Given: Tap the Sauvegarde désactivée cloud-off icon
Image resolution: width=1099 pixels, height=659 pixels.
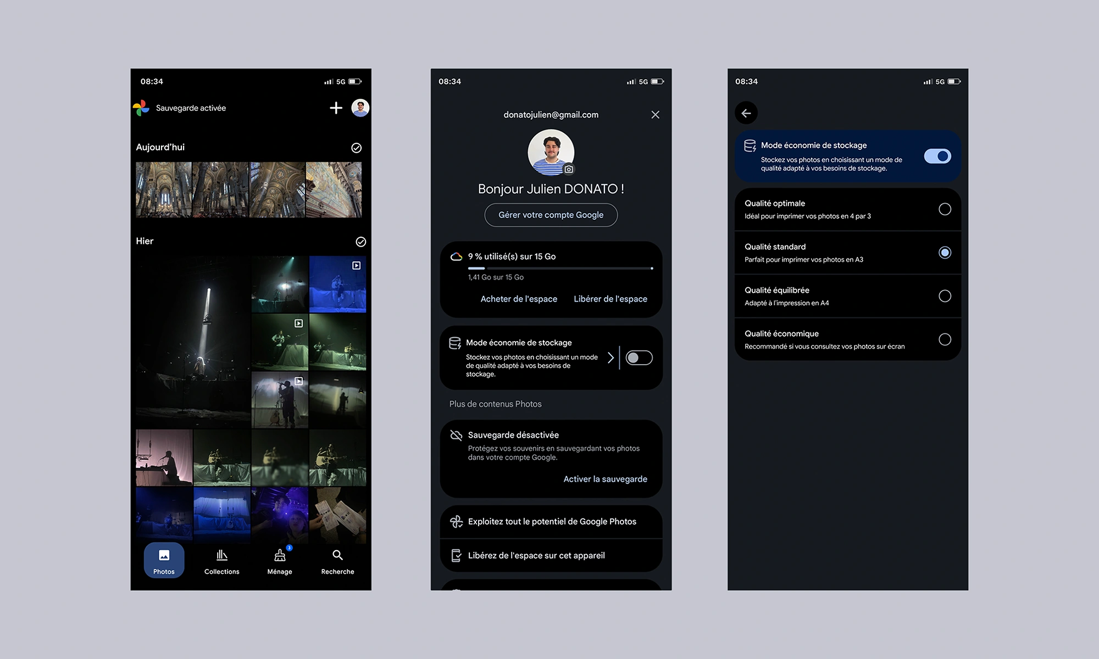Looking at the screenshot, I should tap(456, 435).
